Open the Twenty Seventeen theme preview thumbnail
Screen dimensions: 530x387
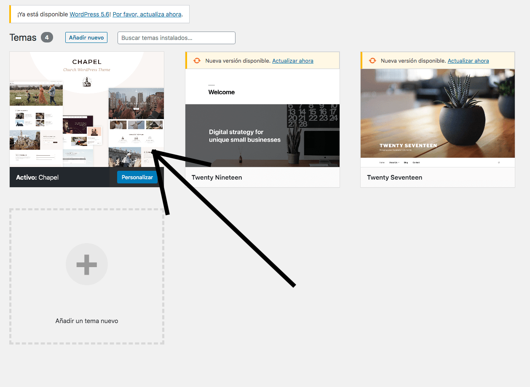click(438, 118)
